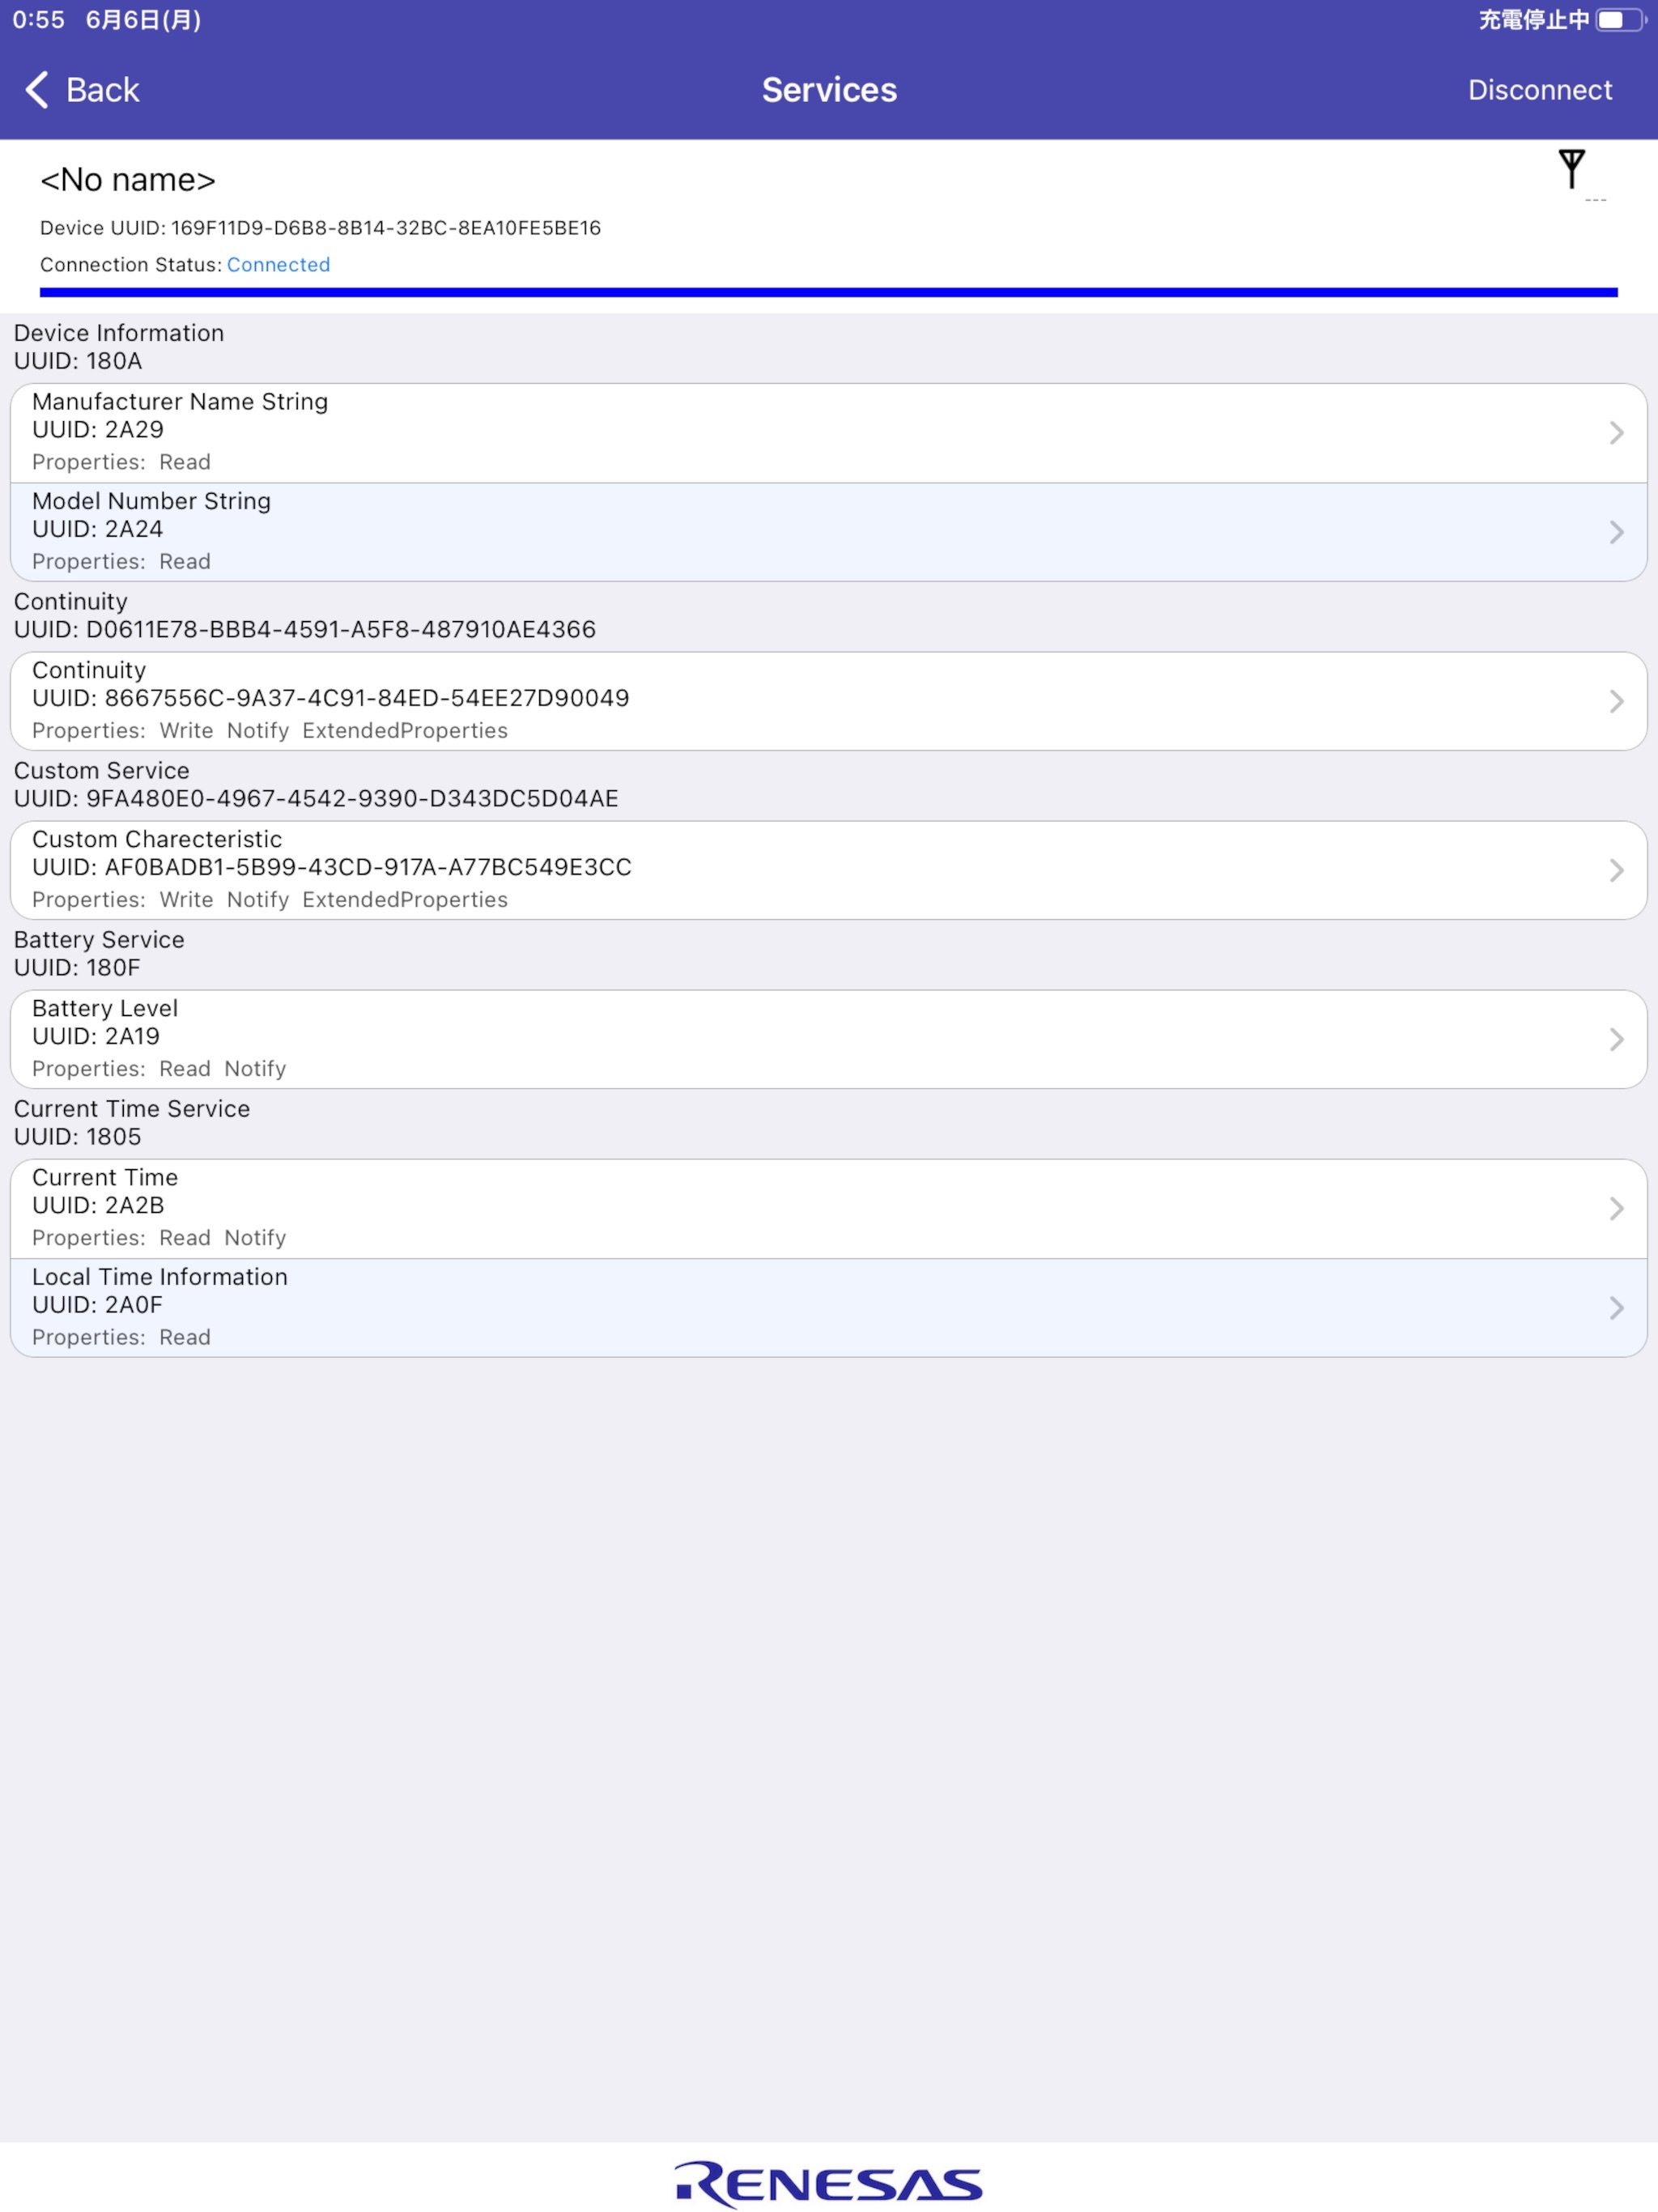Tap Current Time Service label

point(129,1106)
